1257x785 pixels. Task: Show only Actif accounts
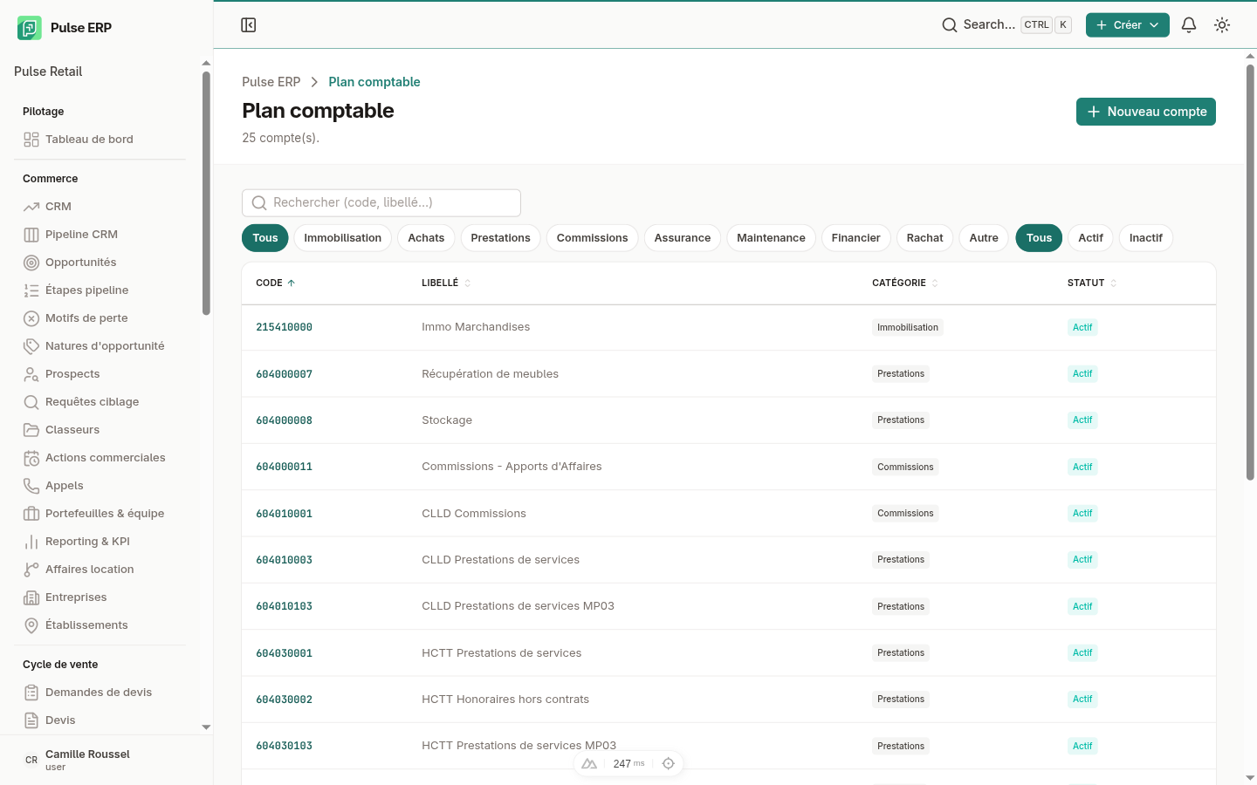(1090, 238)
